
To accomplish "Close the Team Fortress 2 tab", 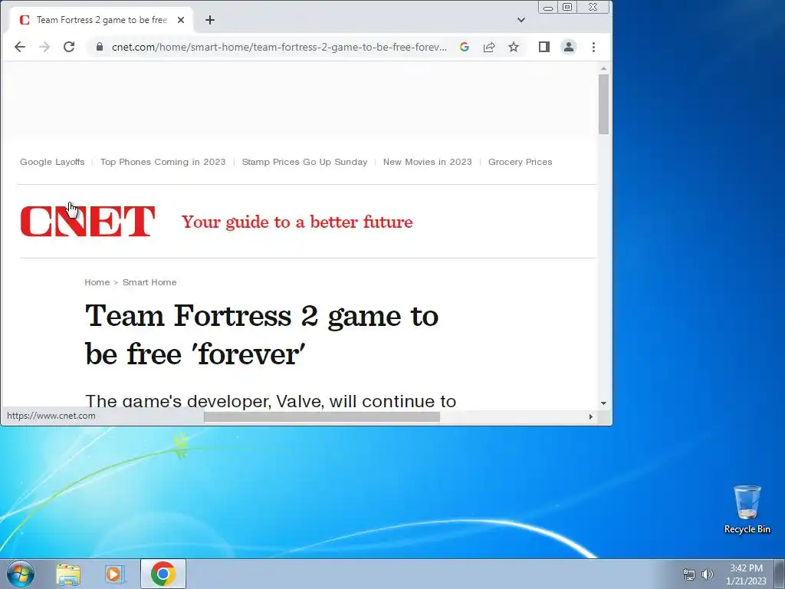I will click(x=181, y=20).
